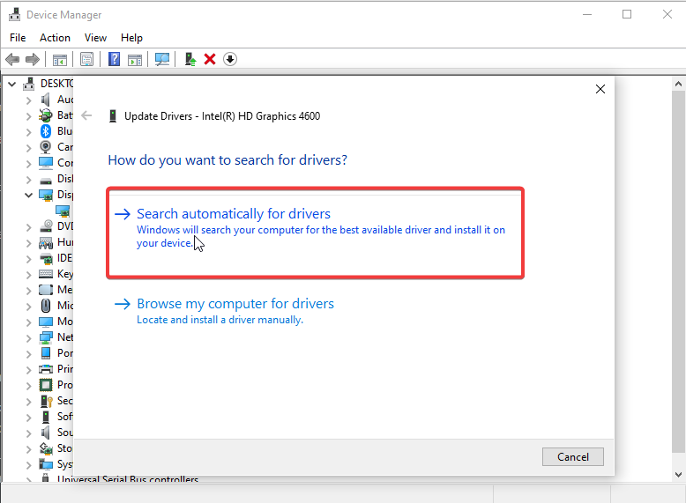This screenshot has height=503, width=686.
Task: Expand the Sound controllers node chevron
Action: tap(28, 433)
